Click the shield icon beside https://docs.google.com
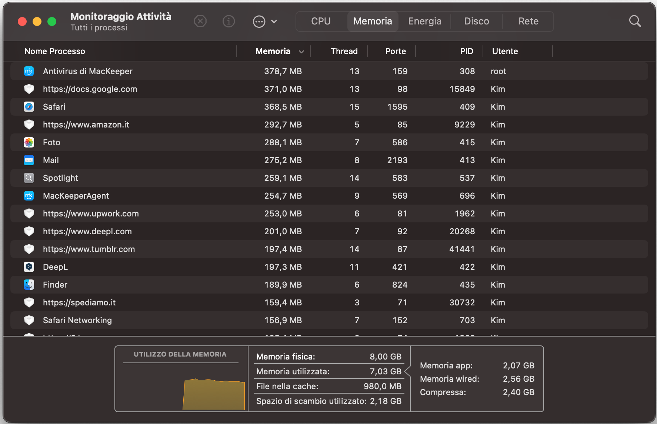Screen dimensions: 657x424 [x=29, y=89]
